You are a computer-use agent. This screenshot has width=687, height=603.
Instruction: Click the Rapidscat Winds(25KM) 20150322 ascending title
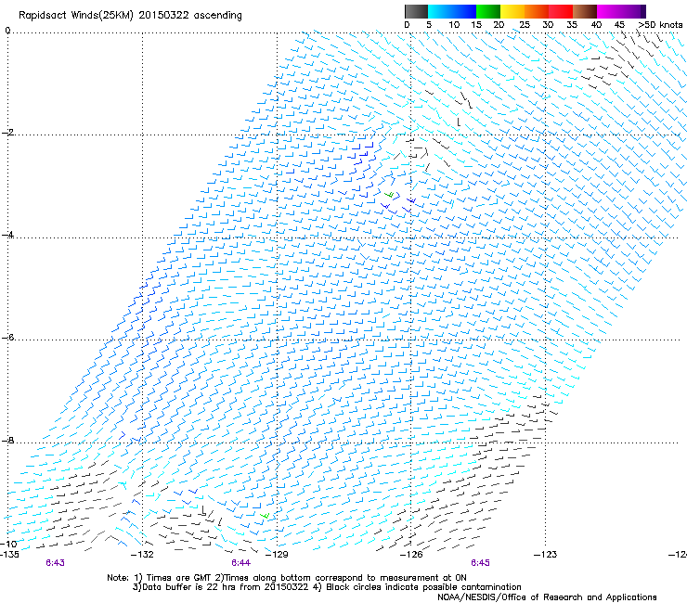130,16
